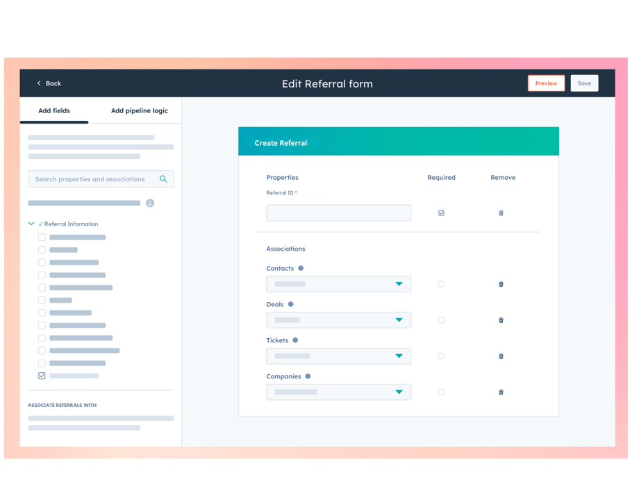Focus the Search properties and associations field
Screen dimensions: 639x493
(x=101, y=179)
